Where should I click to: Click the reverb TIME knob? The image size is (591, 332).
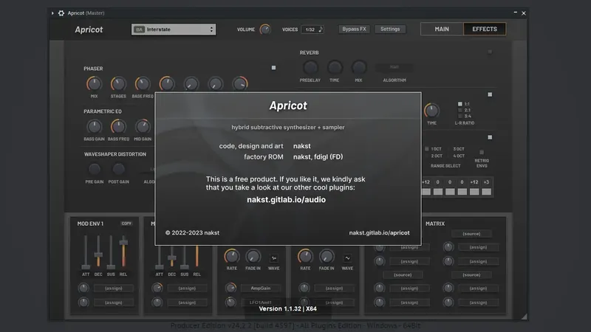point(335,68)
